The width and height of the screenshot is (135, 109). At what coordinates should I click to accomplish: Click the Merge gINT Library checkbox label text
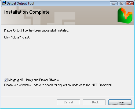coord(34,80)
